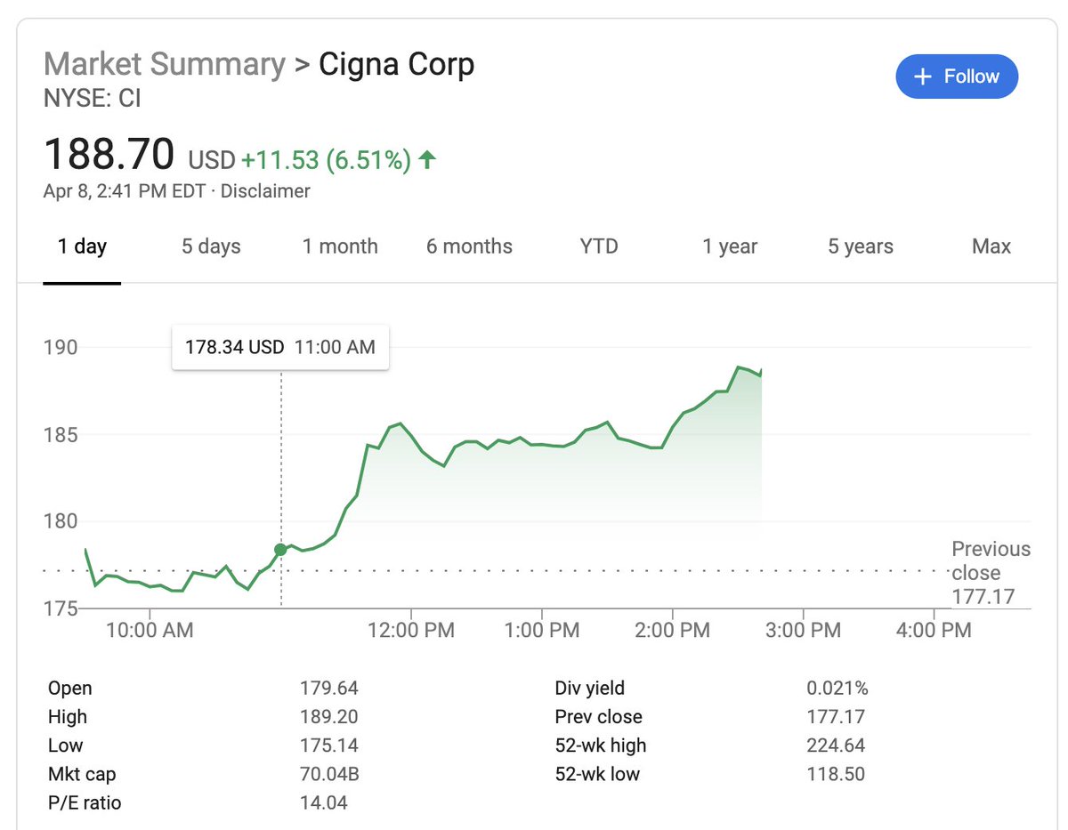1068x830 pixels.
Task: Switch to the 1 year tab
Action: pos(730,246)
